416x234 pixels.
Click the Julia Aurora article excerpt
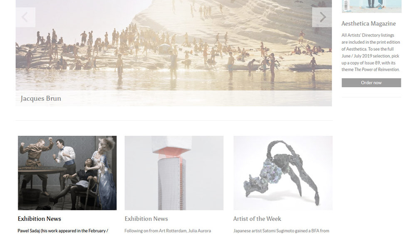[168, 231]
